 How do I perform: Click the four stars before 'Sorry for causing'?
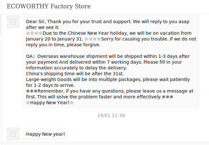93,39
